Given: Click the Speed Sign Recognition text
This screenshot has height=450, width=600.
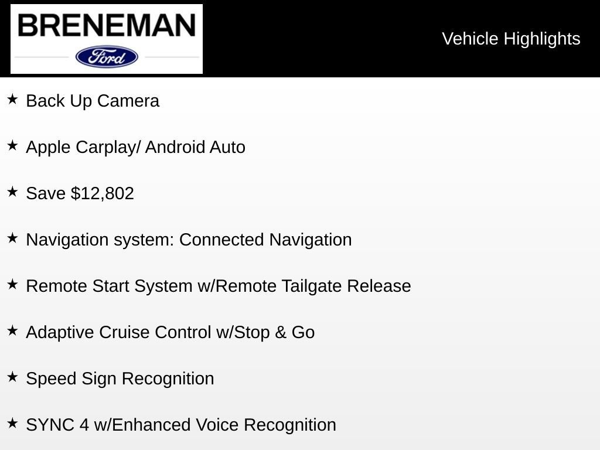Looking at the screenshot, I should tap(120, 379).
